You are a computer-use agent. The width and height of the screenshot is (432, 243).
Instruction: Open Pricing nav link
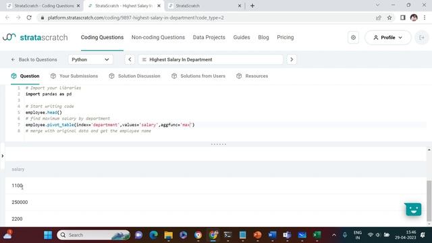pos(285,38)
